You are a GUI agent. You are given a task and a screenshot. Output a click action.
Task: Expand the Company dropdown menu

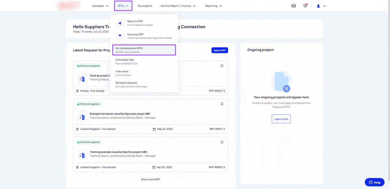(x=100, y=6)
